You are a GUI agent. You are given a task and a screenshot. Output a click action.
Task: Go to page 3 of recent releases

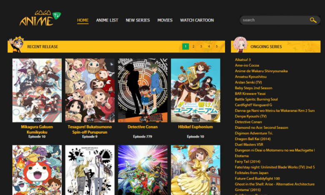coord(201,46)
